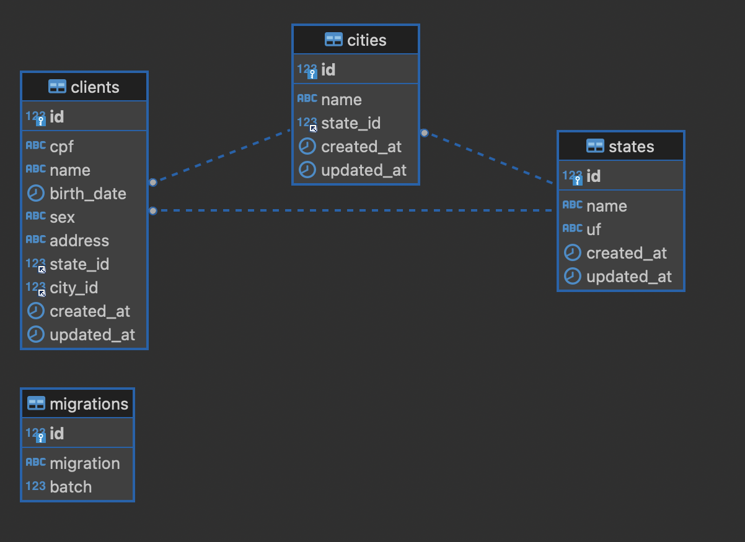Click the primary key icon of cities id
The width and height of the screenshot is (745, 542).
click(307, 70)
